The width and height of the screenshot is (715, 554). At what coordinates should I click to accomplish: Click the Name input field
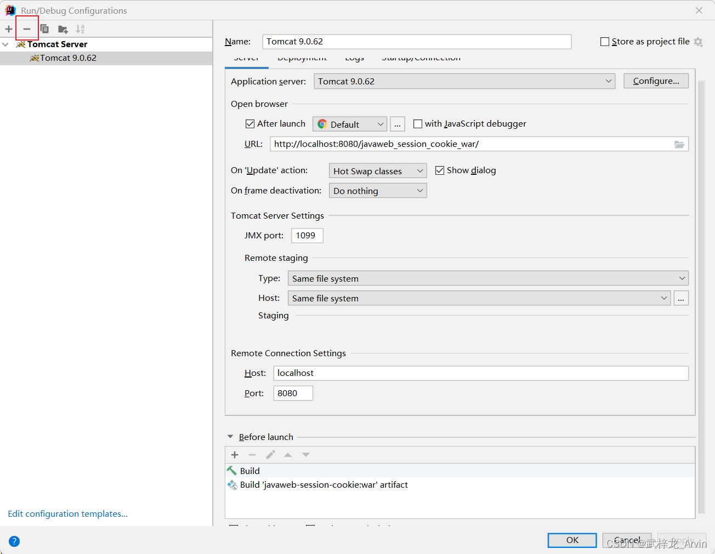click(x=417, y=42)
